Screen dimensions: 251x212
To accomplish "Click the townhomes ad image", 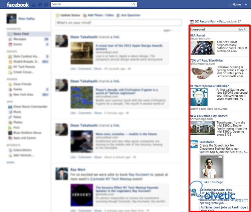I will coord(202,128).
